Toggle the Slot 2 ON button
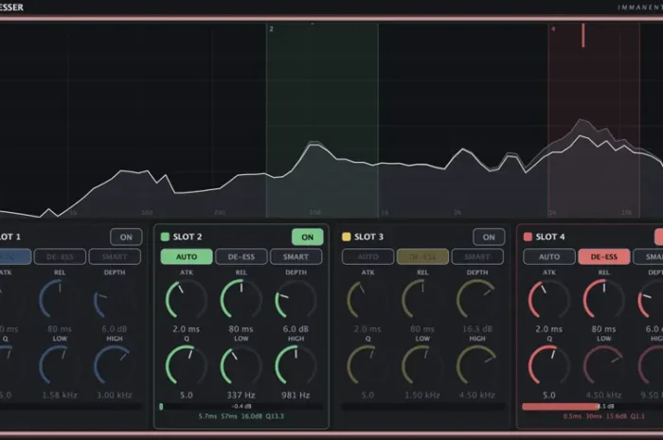 pos(308,237)
